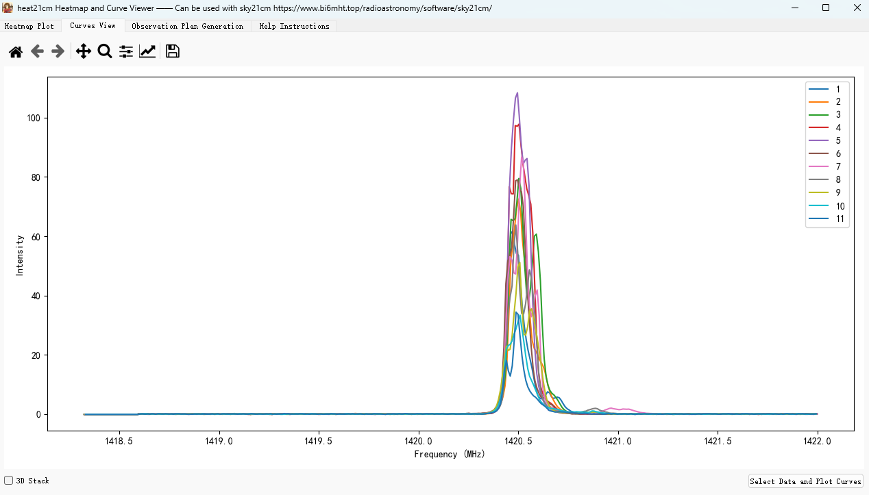Click the Home reset view icon
Viewport: 869px width, 495px height.
coord(15,51)
